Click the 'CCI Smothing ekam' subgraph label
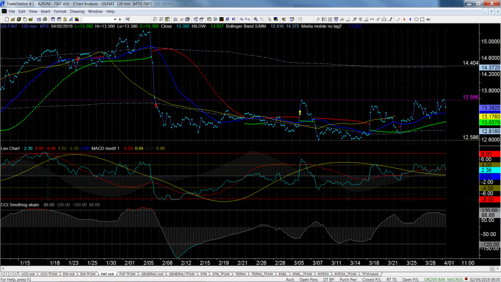Screen dimensions: 501x282 pos(20,205)
